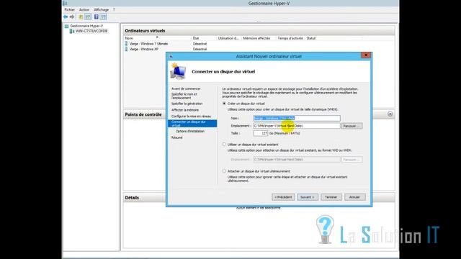Go to the Options d'installation step
Image resolution: width=461 pixels, height=259 pixels.
[x=190, y=131]
